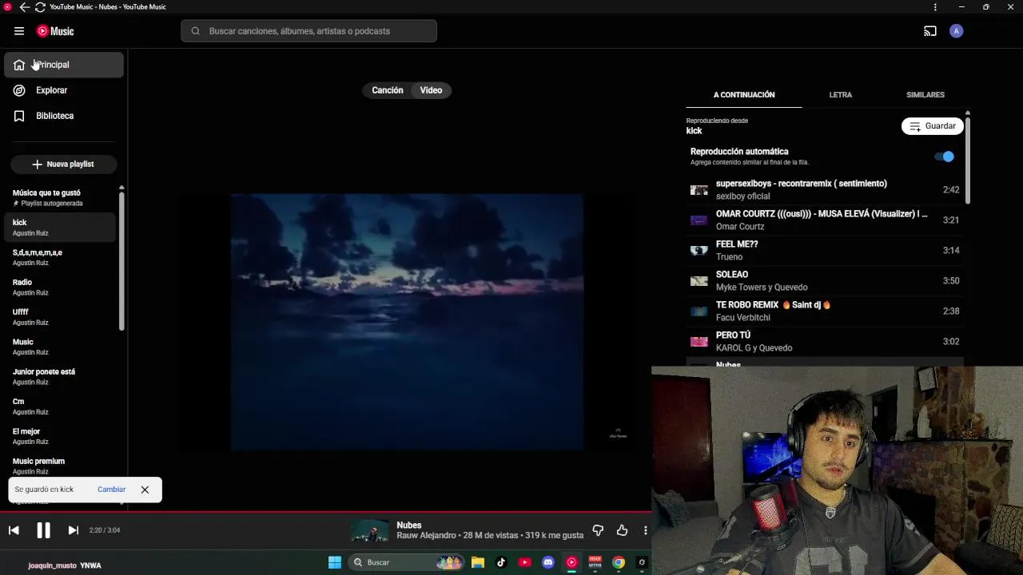
Task: Focus the search songs, albums, artists field
Action: [x=308, y=31]
